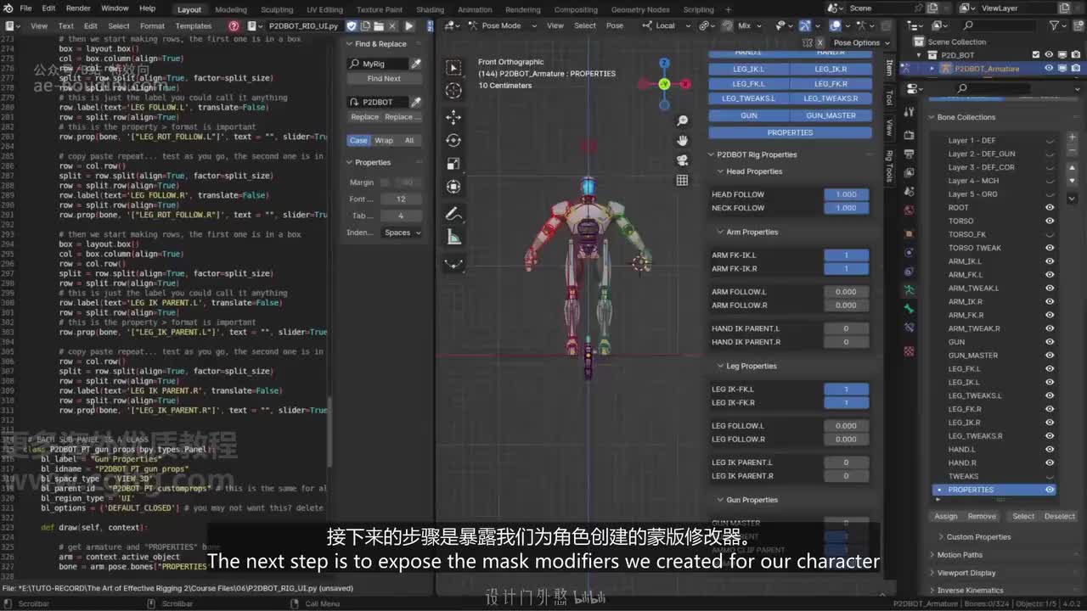Adjust the LEG IK-FK.L slider
Screen dimensions: 1087x611
click(x=847, y=390)
